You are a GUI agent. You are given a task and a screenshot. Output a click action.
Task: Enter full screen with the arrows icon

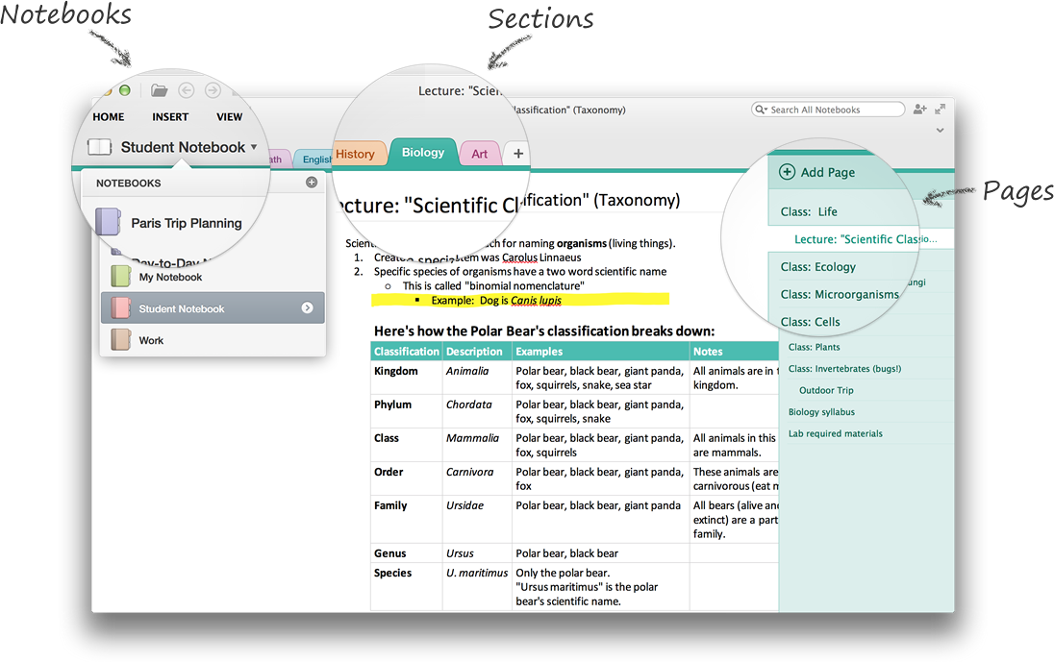pos(940,110)
